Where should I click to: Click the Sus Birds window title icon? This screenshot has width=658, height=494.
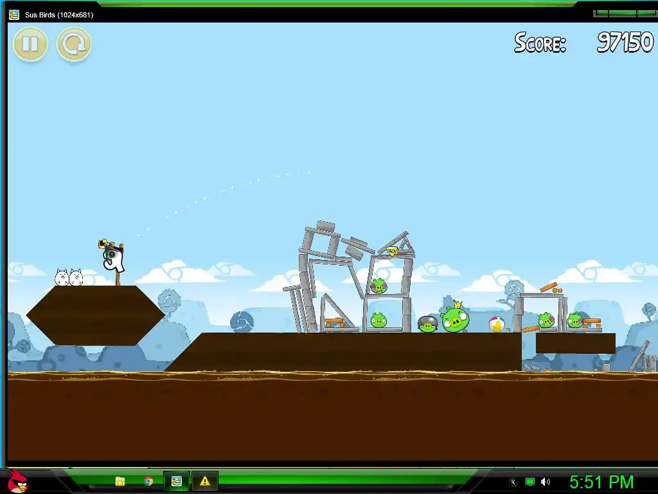[x=14, y=15]
